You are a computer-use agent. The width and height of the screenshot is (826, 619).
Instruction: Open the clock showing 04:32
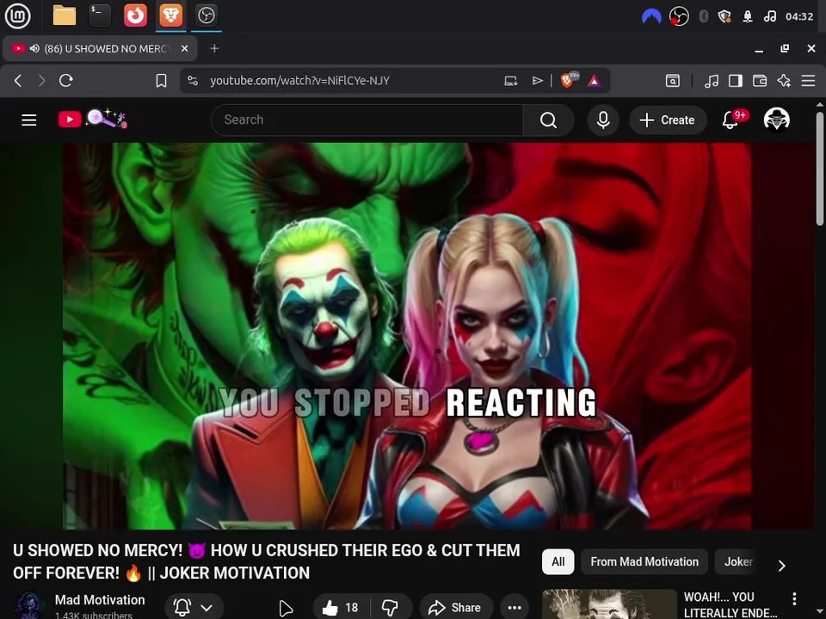click(x=799, y=16)
